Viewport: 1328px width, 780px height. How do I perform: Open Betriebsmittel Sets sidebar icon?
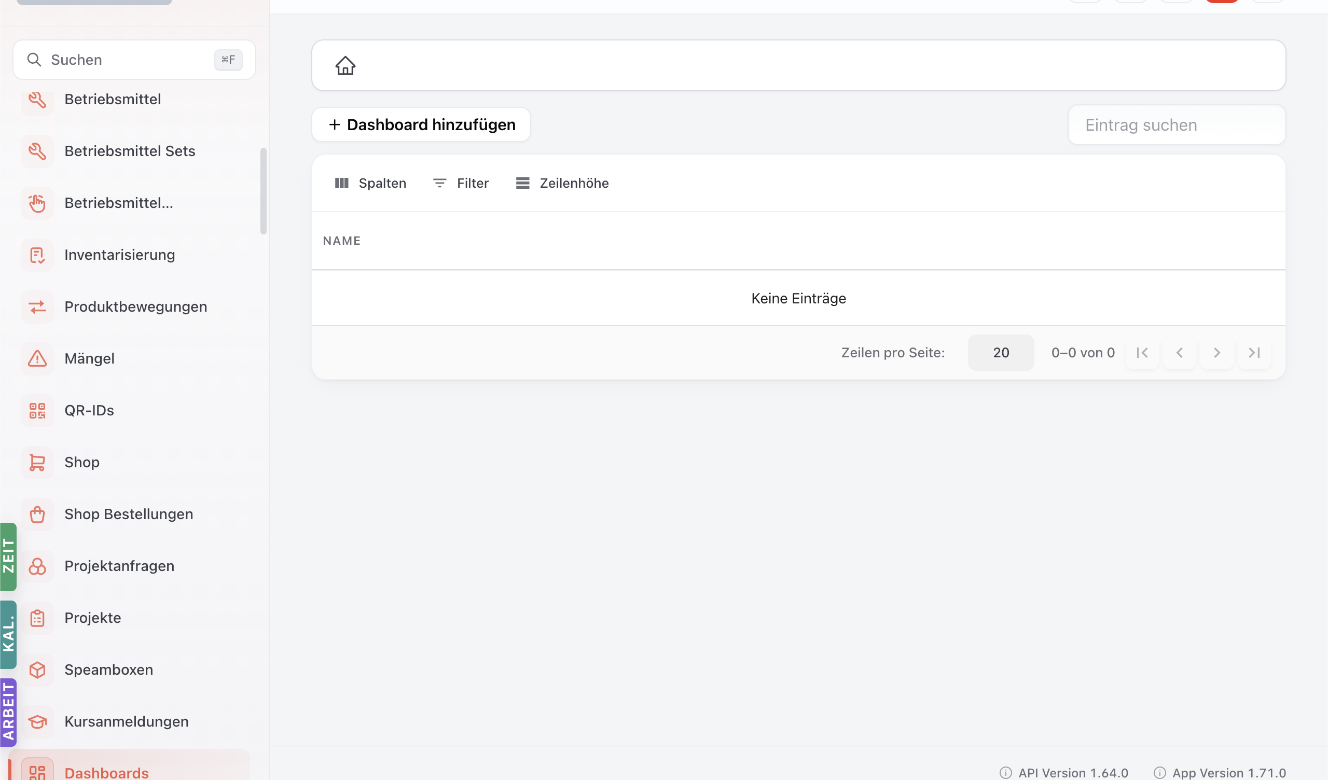coord(37,151)
